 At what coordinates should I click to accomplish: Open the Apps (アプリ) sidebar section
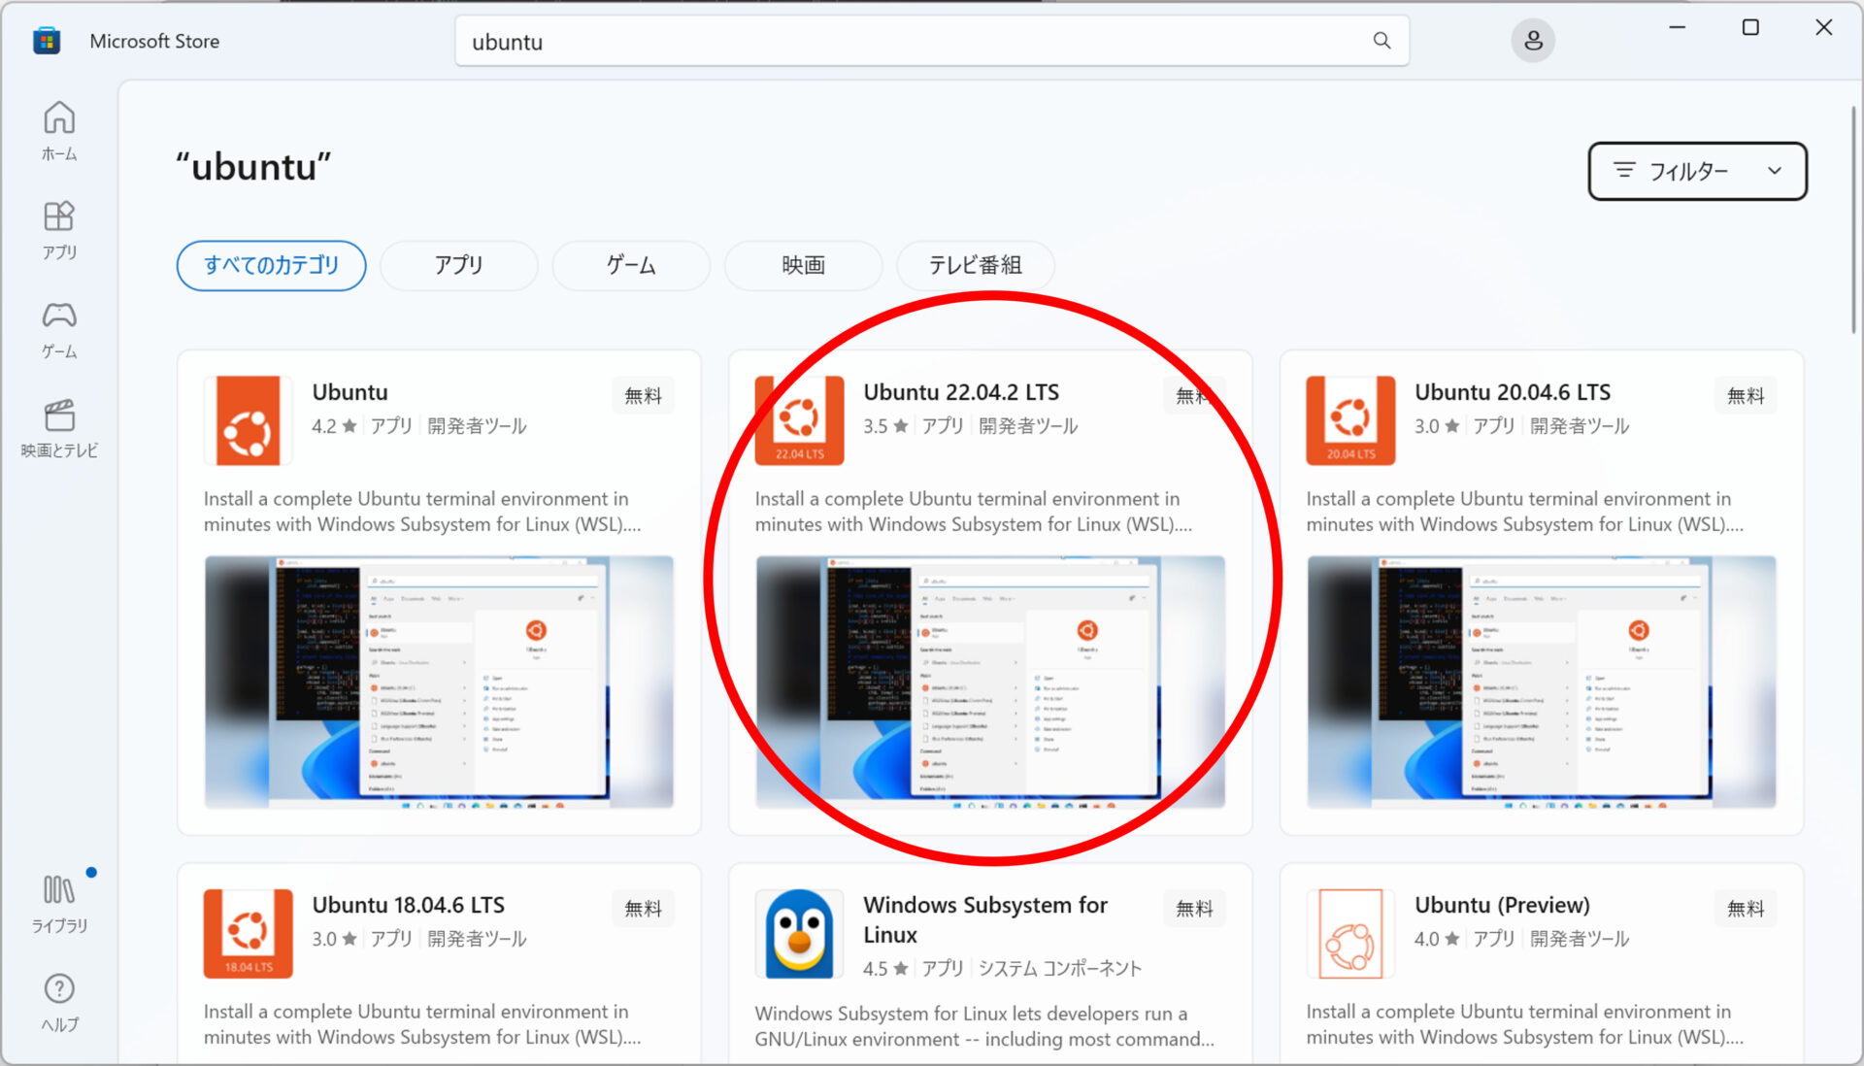59,231
